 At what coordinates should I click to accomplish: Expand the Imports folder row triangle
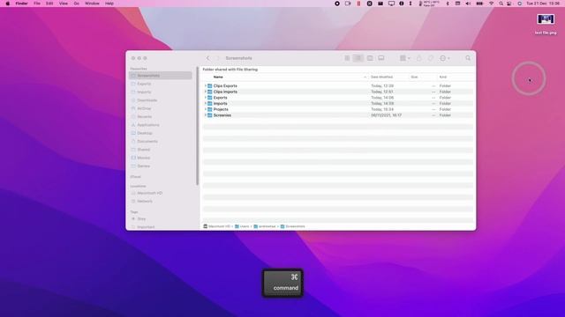point(206,104)
